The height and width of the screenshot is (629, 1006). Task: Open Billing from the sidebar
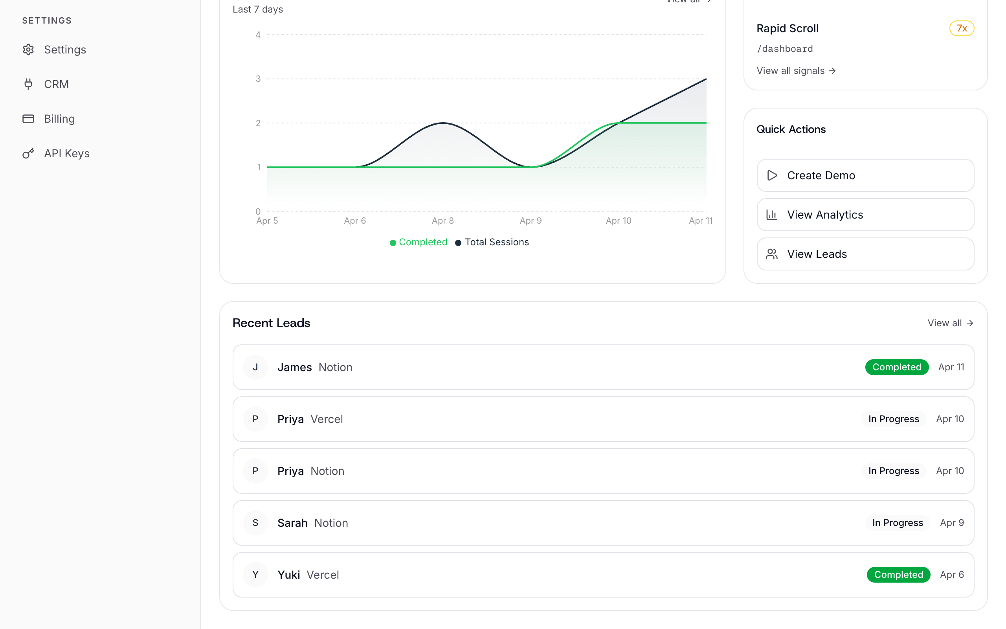click(x=59, y=119)
